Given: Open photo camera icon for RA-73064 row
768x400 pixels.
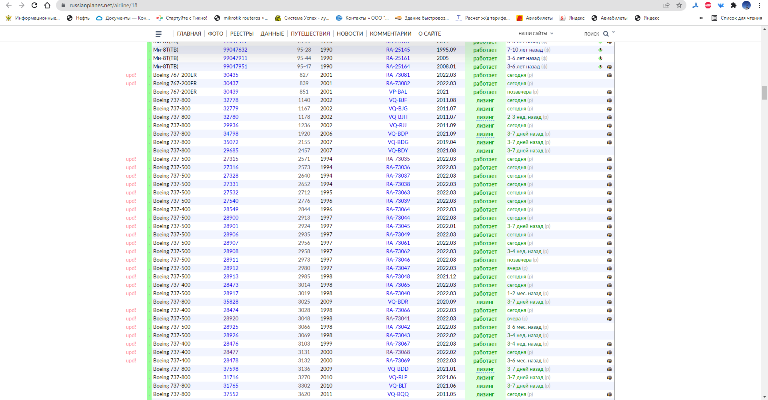Looking at the screenshot, I should pos(609,210).
